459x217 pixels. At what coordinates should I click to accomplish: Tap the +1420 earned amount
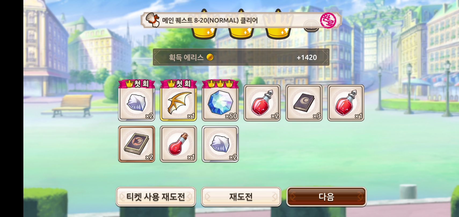coord(307,57)
